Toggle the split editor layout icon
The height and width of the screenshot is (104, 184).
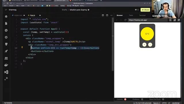[103, 15]
